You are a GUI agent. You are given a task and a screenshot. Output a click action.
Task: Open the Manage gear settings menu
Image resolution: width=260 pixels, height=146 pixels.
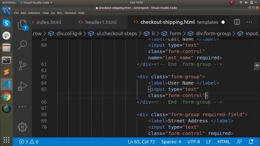coord(22,127)
